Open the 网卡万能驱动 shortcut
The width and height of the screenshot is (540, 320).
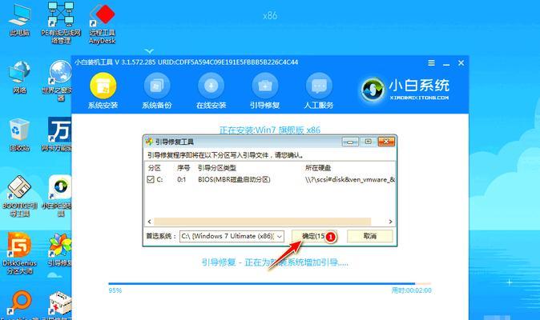pyautogui.click(x=57, y=134)
